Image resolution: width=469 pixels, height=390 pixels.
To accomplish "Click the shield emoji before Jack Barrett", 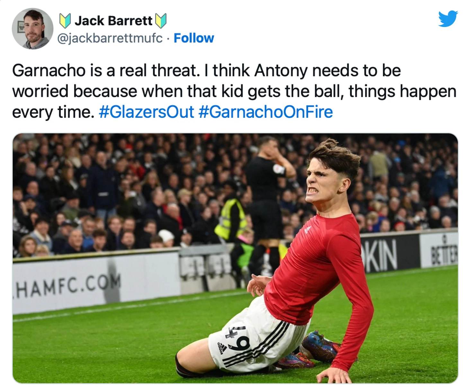I will (65, 21).
